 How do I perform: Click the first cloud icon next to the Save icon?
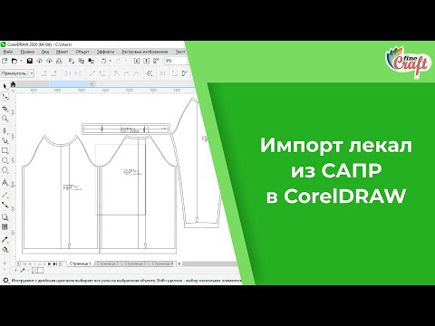pyautogui.click(x=39, y=61)
